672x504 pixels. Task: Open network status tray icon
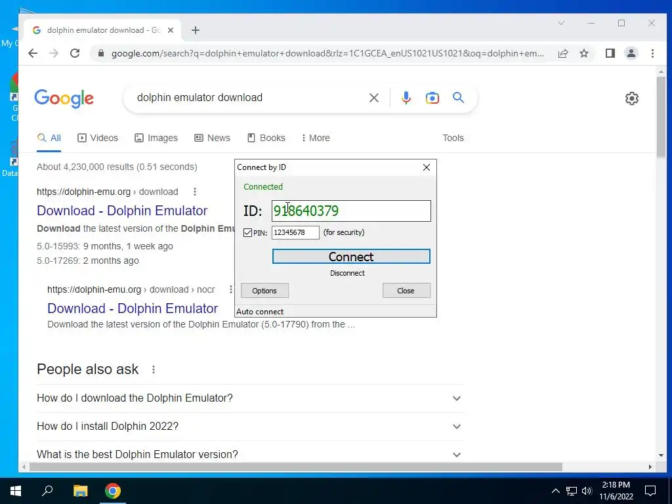pyautogui.click(x=572, y=491)
